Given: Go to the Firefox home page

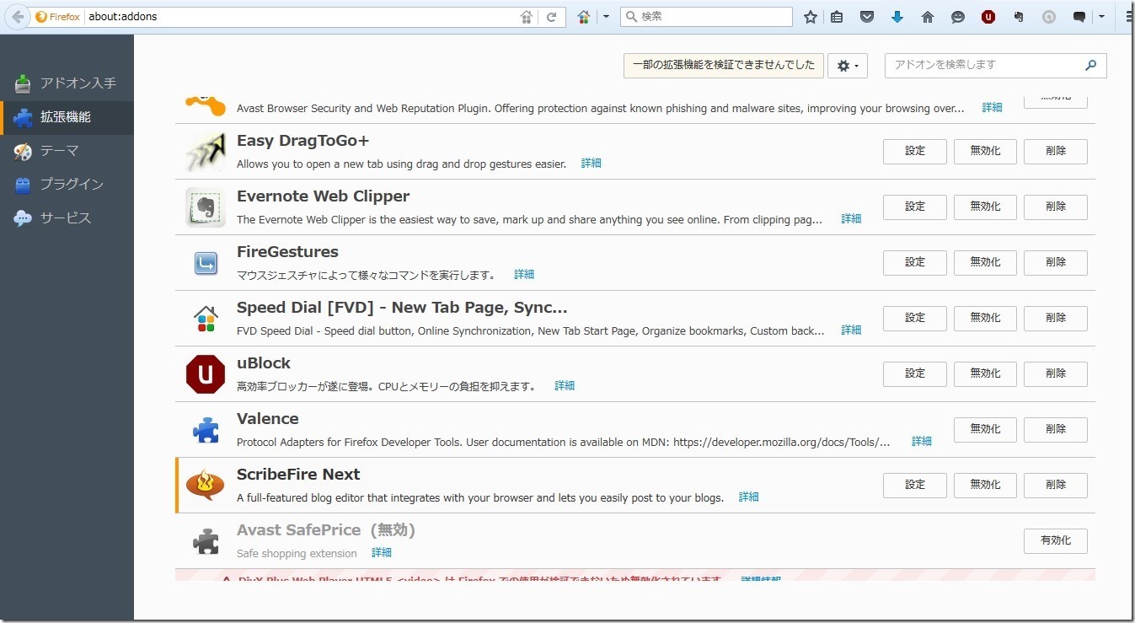Looking at the screenshot, I should [x=928, y=17].
